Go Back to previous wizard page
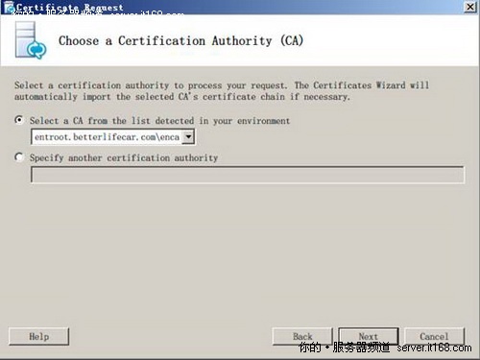The width and height of the screenshot is (480, 360). [x=302, y=336]
